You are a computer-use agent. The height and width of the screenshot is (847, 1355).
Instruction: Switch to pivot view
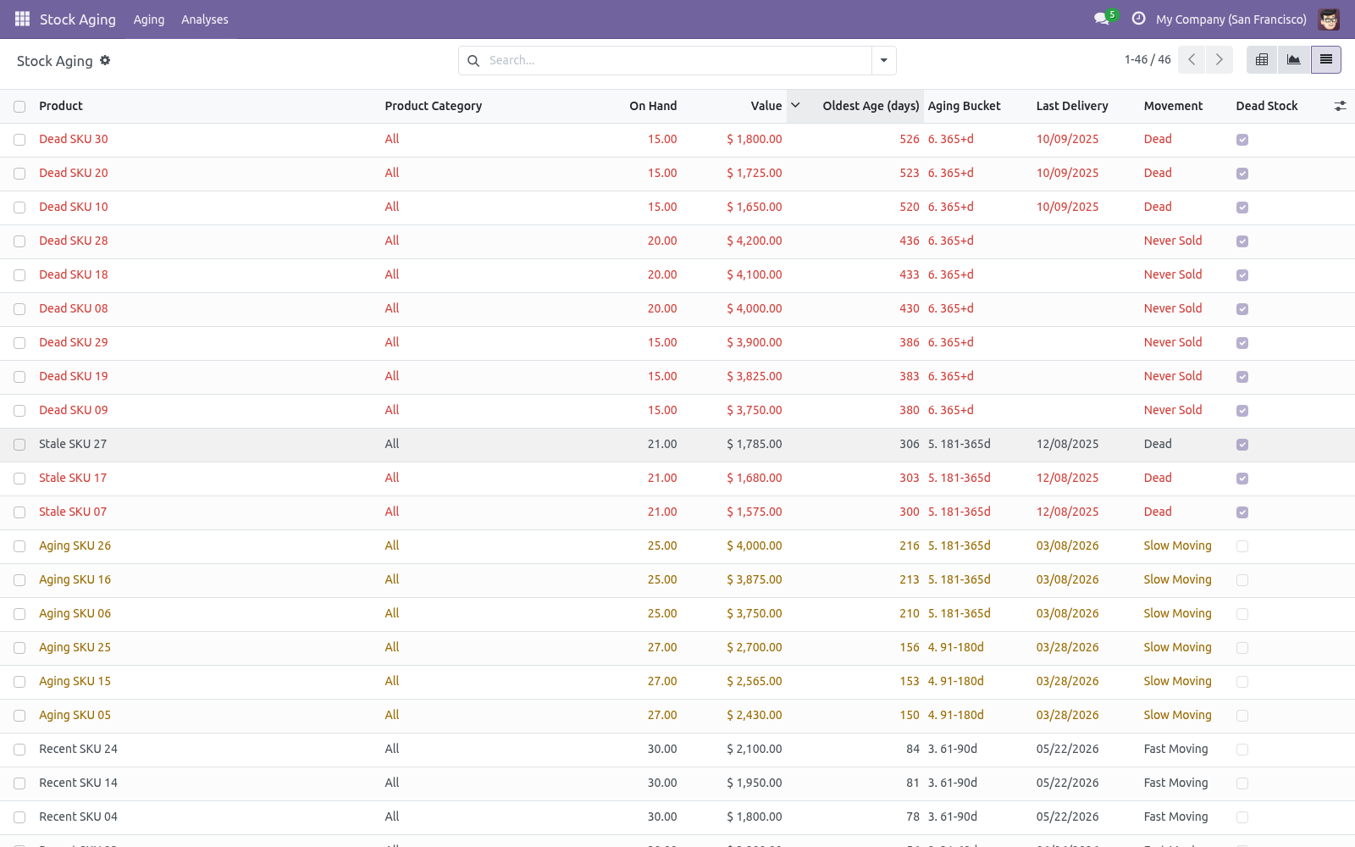1262,59
